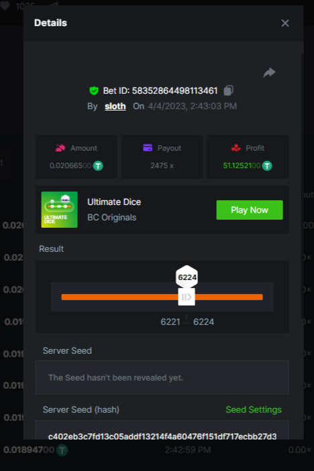Click the Payout card icon
Screen dimensions: 314x471
(x=148, y=148)
